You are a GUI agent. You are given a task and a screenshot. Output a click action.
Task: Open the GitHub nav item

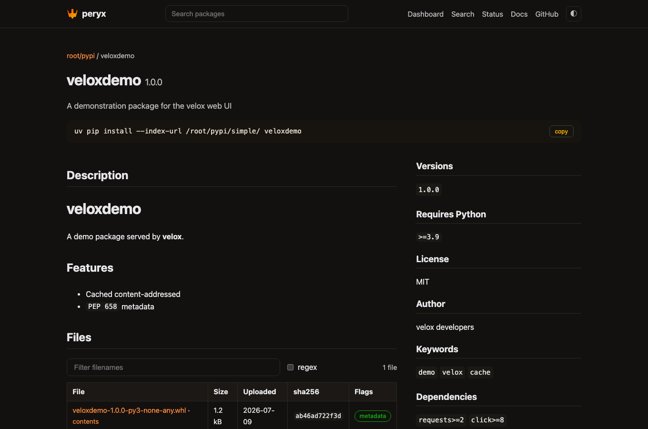tap(547, 14)
